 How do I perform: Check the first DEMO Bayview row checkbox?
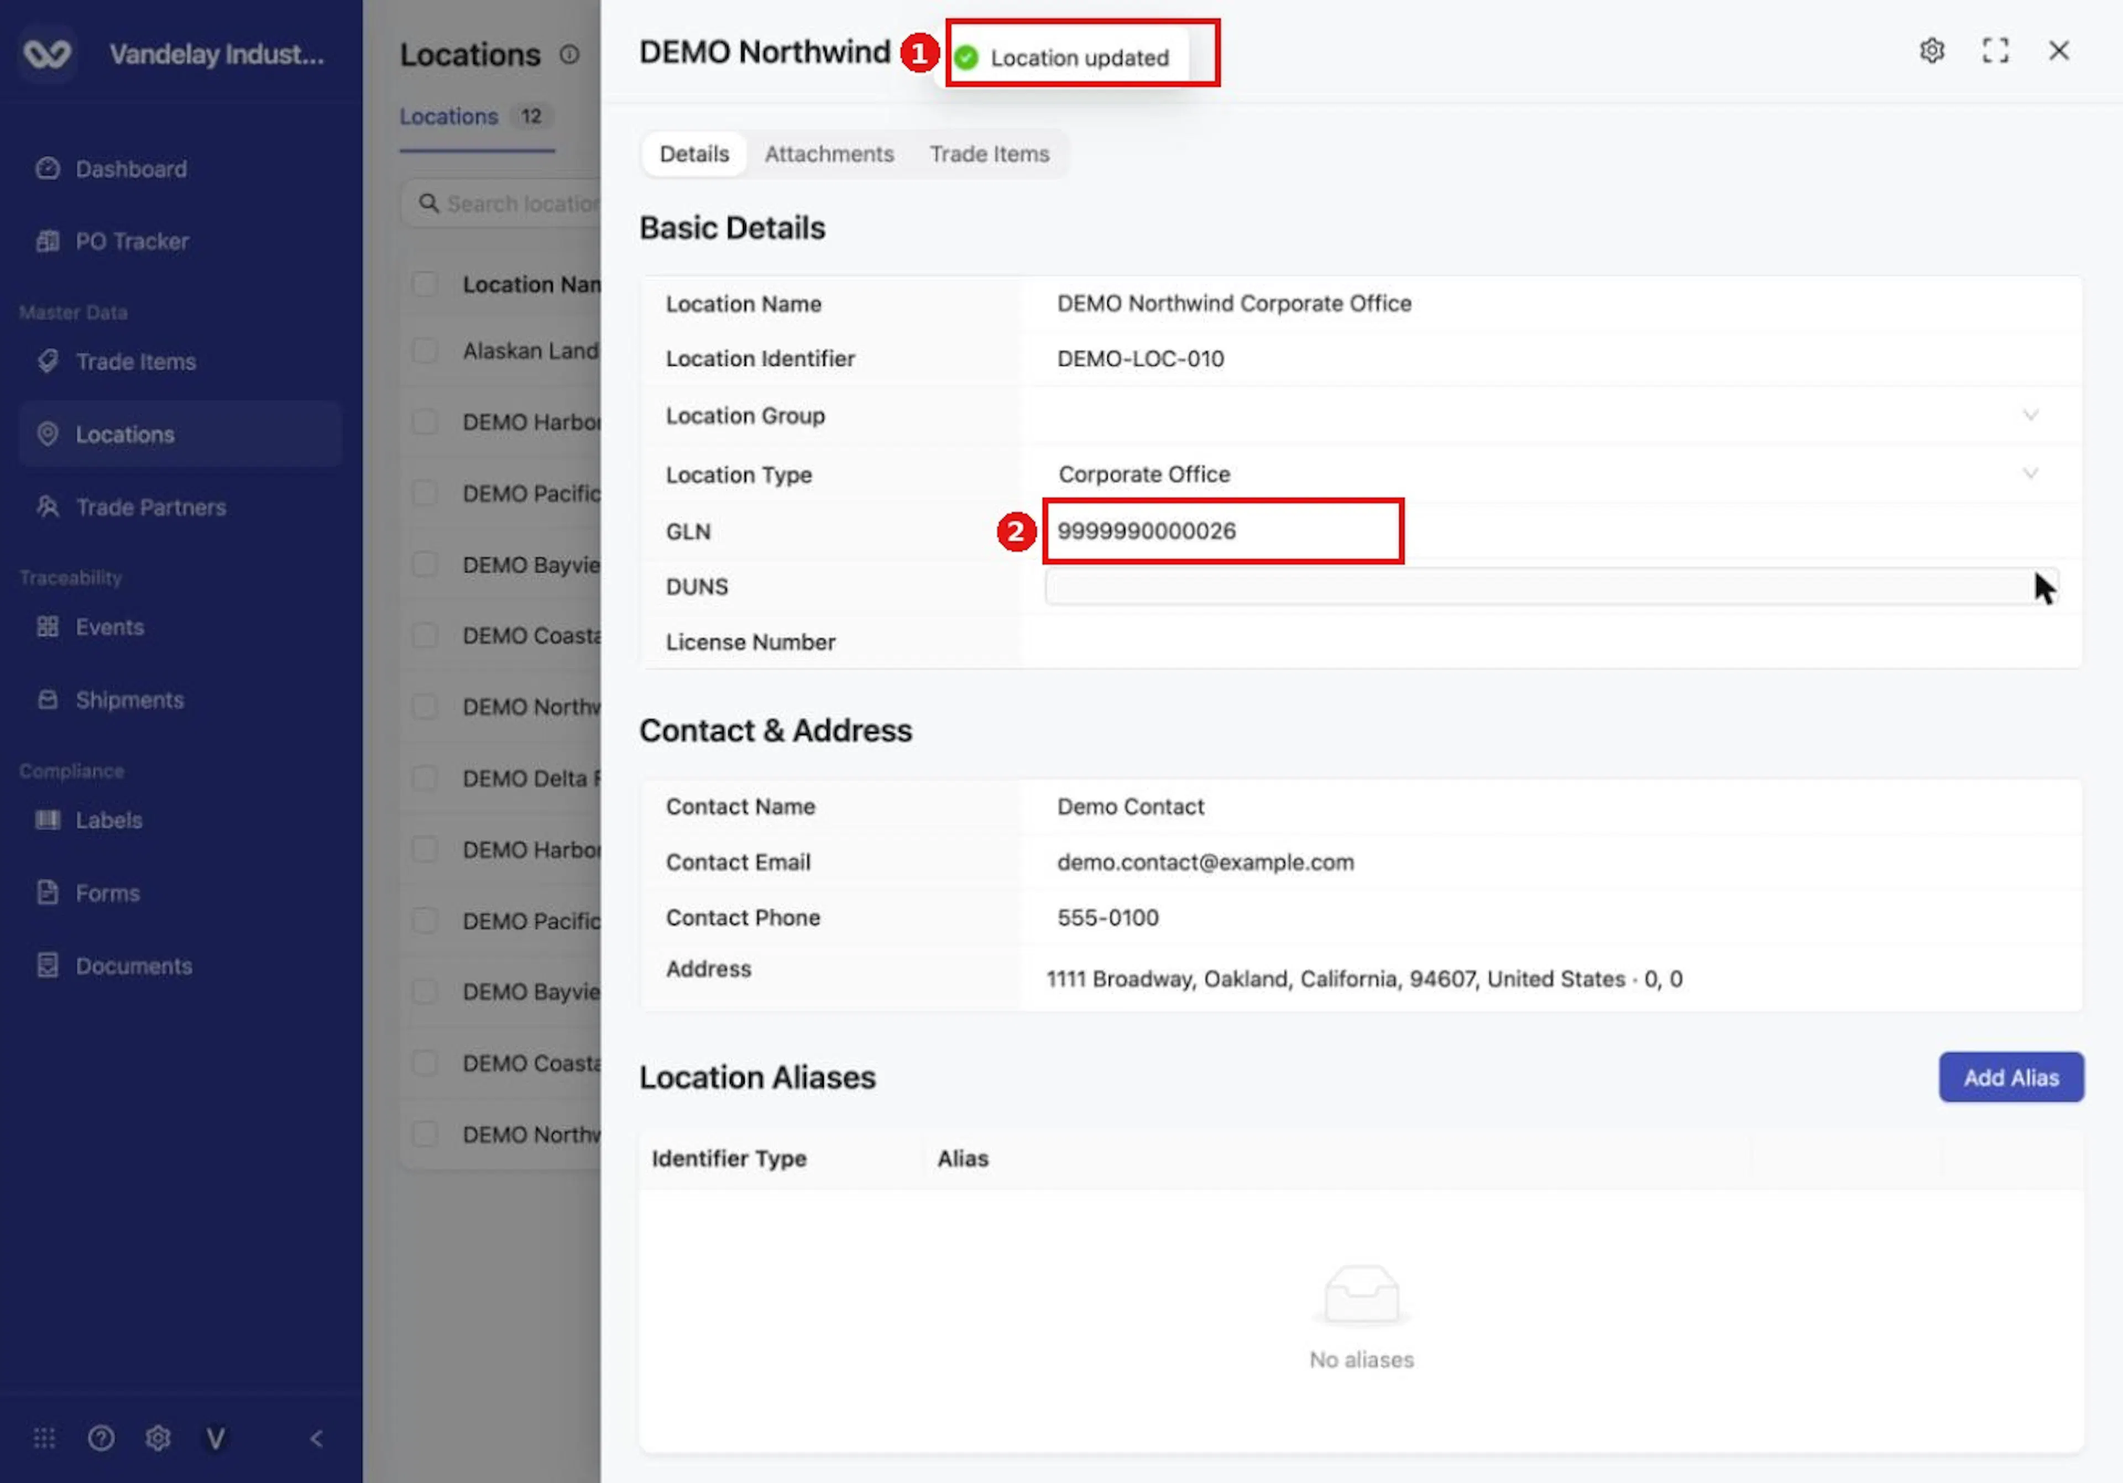pyautogui.click(x=425, y=564)
